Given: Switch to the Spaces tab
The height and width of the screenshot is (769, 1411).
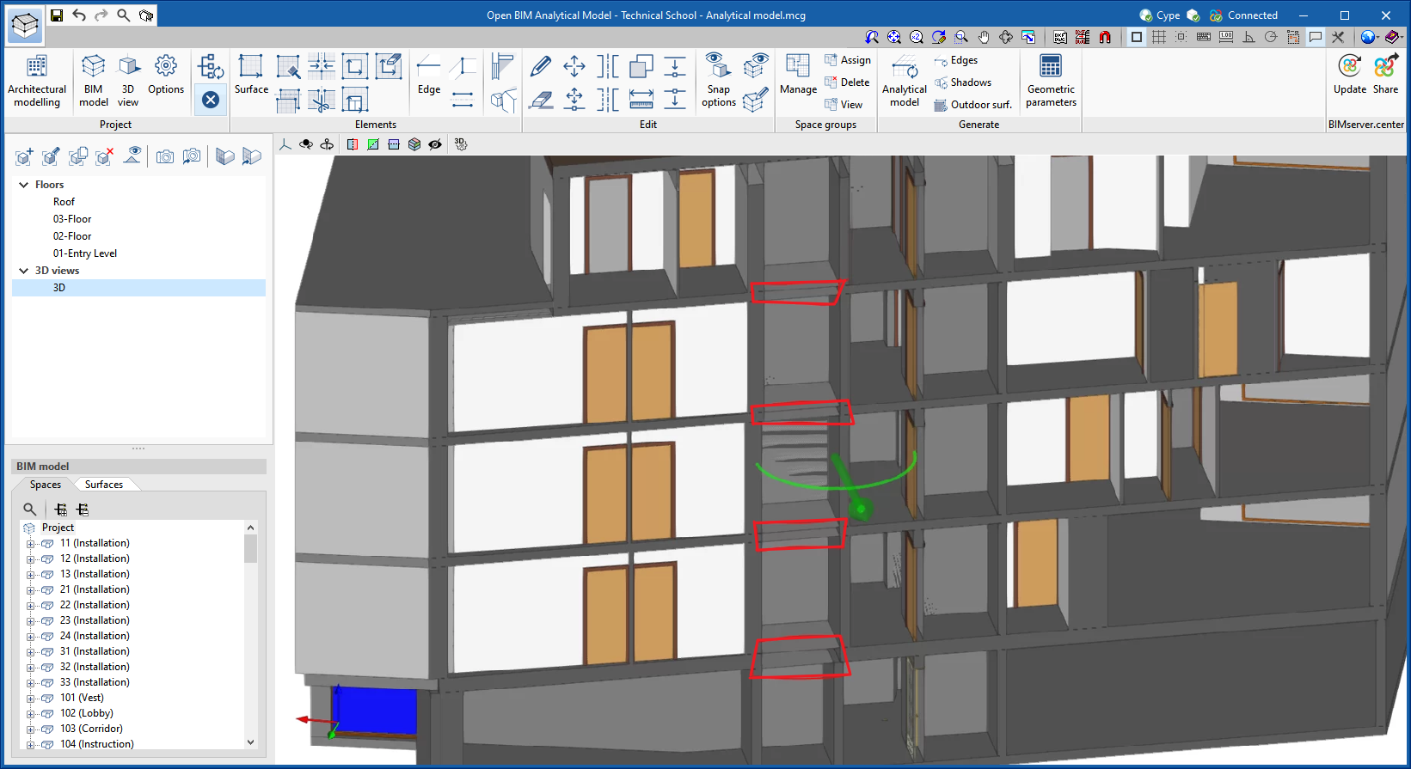Looking at the screenshot, I should [x=46, y=485].
